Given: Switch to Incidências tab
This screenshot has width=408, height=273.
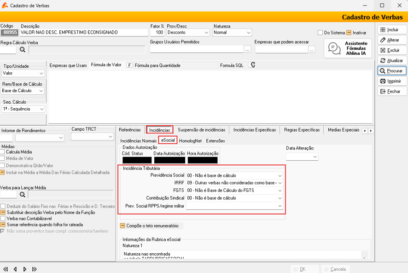Looking at the screenshot, I should (x=159, y=130).
